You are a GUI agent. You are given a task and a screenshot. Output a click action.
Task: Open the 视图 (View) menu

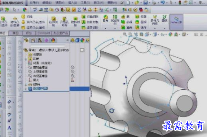coord(60,3)
